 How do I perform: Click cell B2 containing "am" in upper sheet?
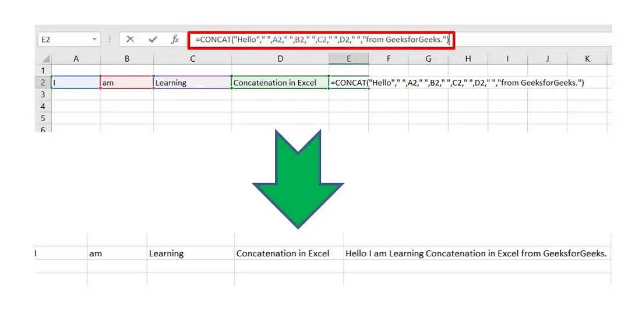127,83
